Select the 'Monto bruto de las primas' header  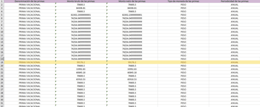pos(81,2)
